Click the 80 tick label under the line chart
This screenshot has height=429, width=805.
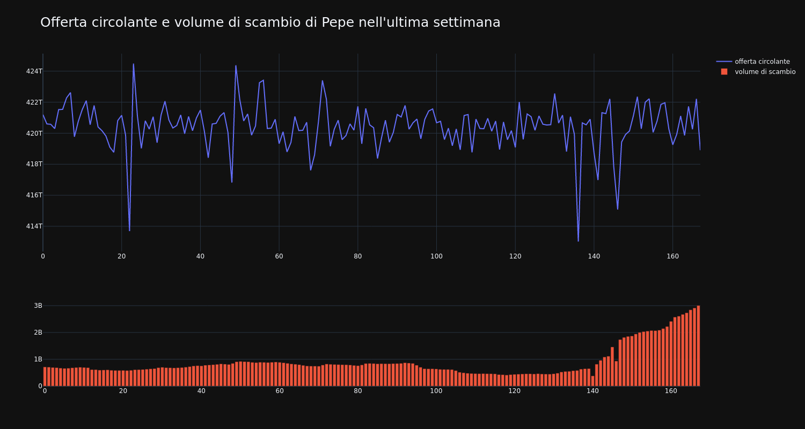(358, 257)
